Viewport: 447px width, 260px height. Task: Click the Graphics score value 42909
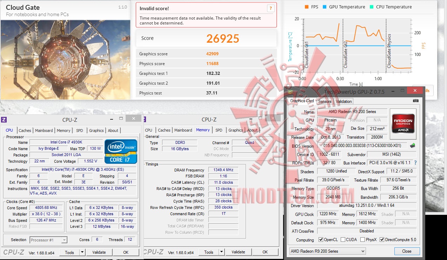pyautogui.click(x=213, y=54)
